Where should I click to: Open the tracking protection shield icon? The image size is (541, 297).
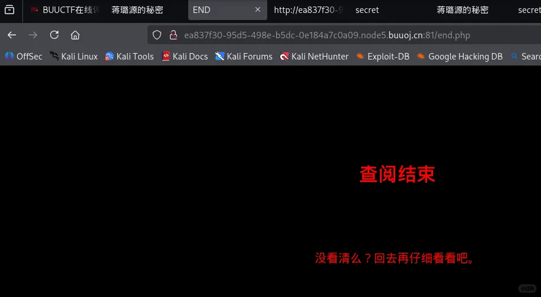(x=157, y=35)
